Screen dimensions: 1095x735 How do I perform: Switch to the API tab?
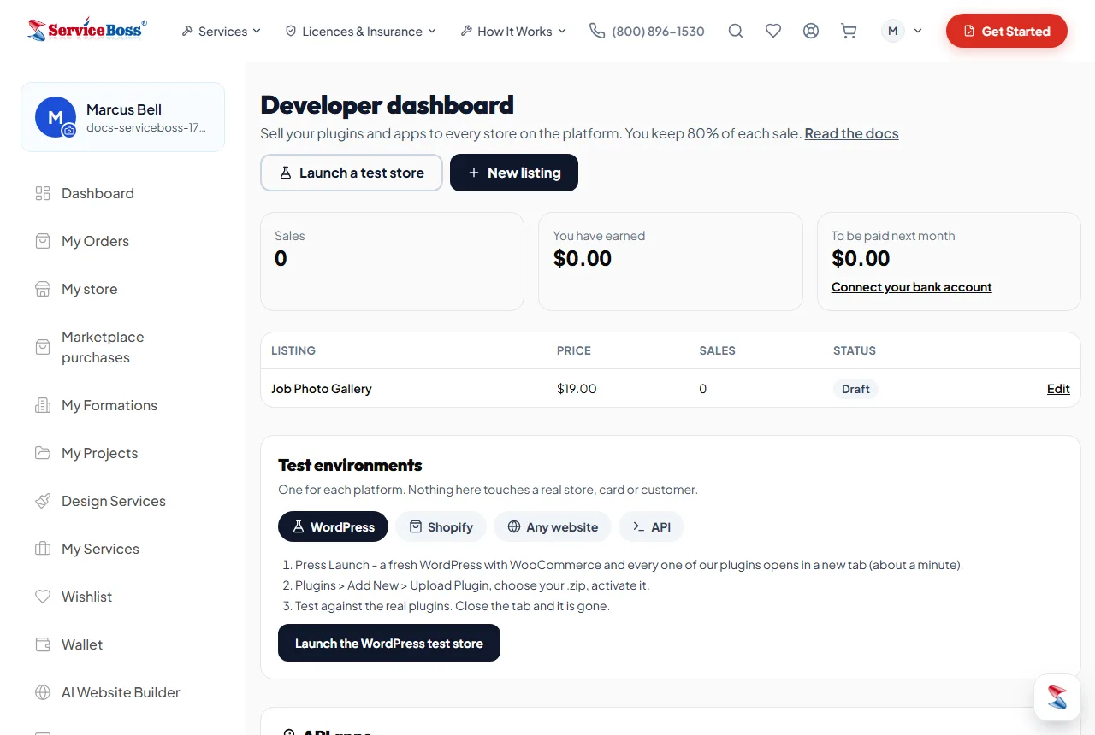coord(651,526)
